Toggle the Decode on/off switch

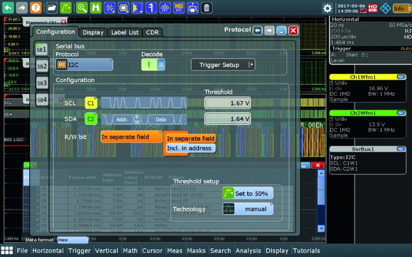[153, 65]
